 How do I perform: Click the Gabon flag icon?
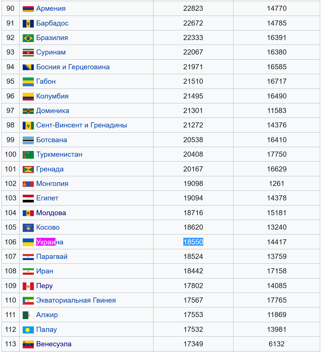[x=28, y=82]
